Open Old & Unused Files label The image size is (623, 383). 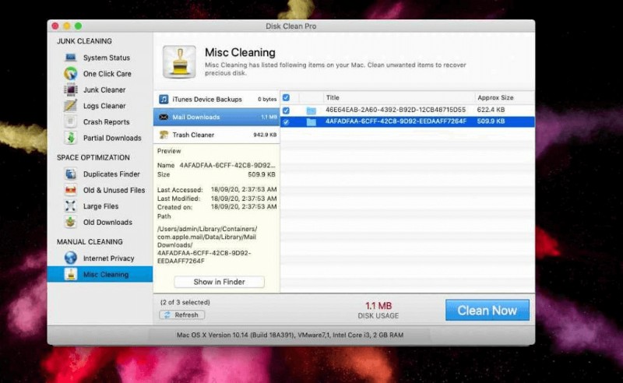coord(114,190)
